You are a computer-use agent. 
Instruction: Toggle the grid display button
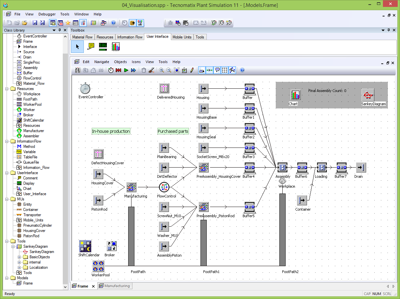(x=225, y=70)
